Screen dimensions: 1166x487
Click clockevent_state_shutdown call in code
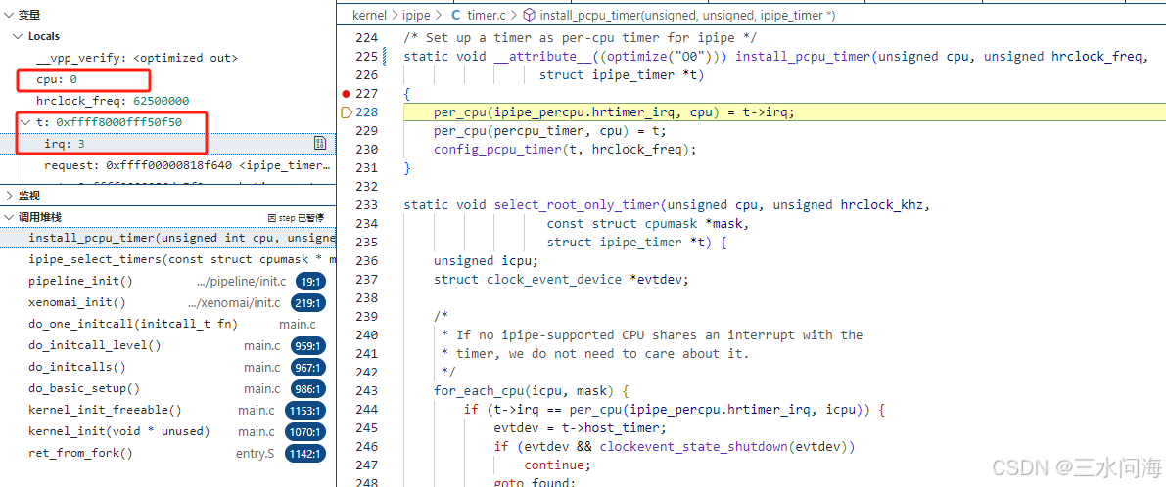pos(693,446)
